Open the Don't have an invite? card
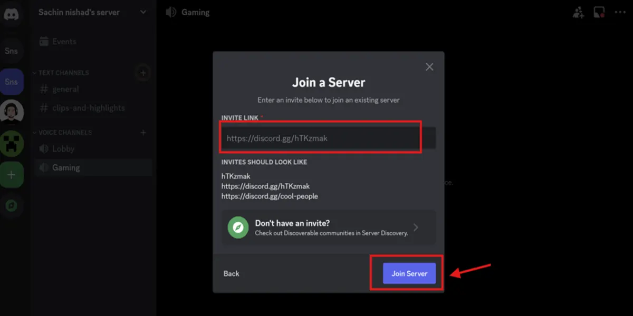 click(x=329, y=228)
